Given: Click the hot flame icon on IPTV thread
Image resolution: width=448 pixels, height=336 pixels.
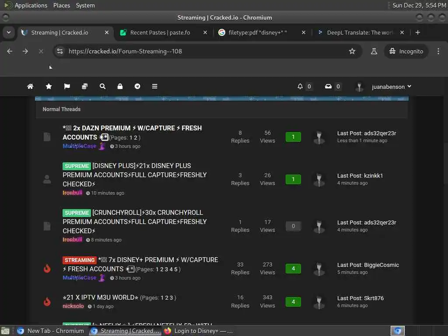Looking at the screenshot, I should 47,301.
